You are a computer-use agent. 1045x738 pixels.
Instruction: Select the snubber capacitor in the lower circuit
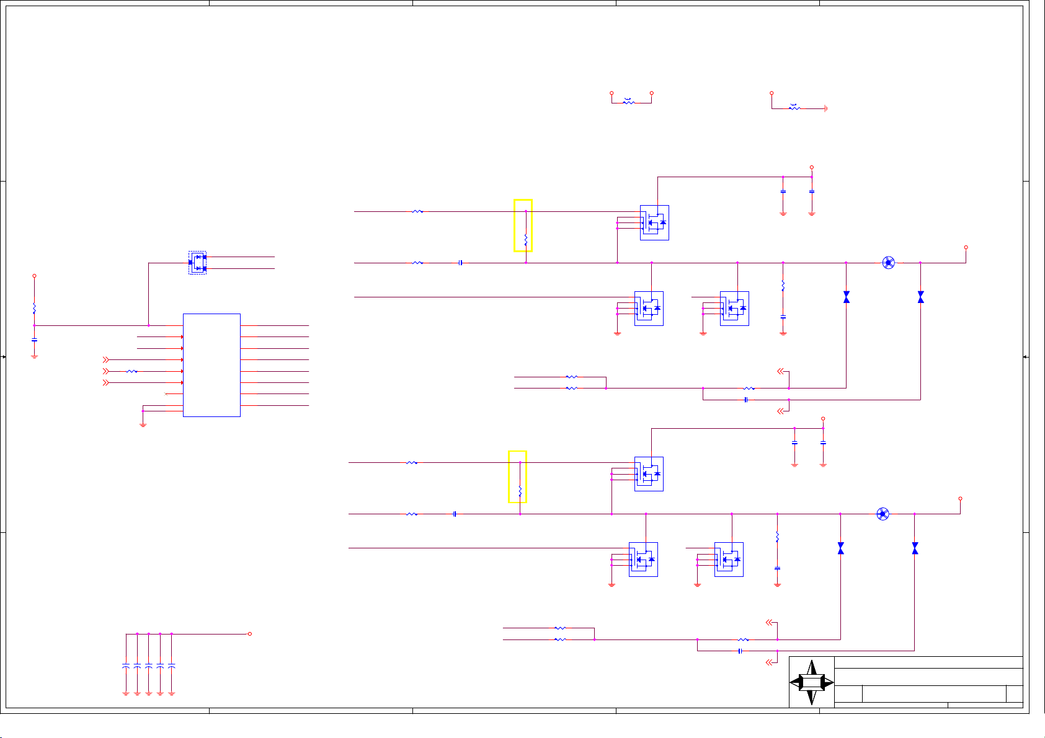(777, 568)
